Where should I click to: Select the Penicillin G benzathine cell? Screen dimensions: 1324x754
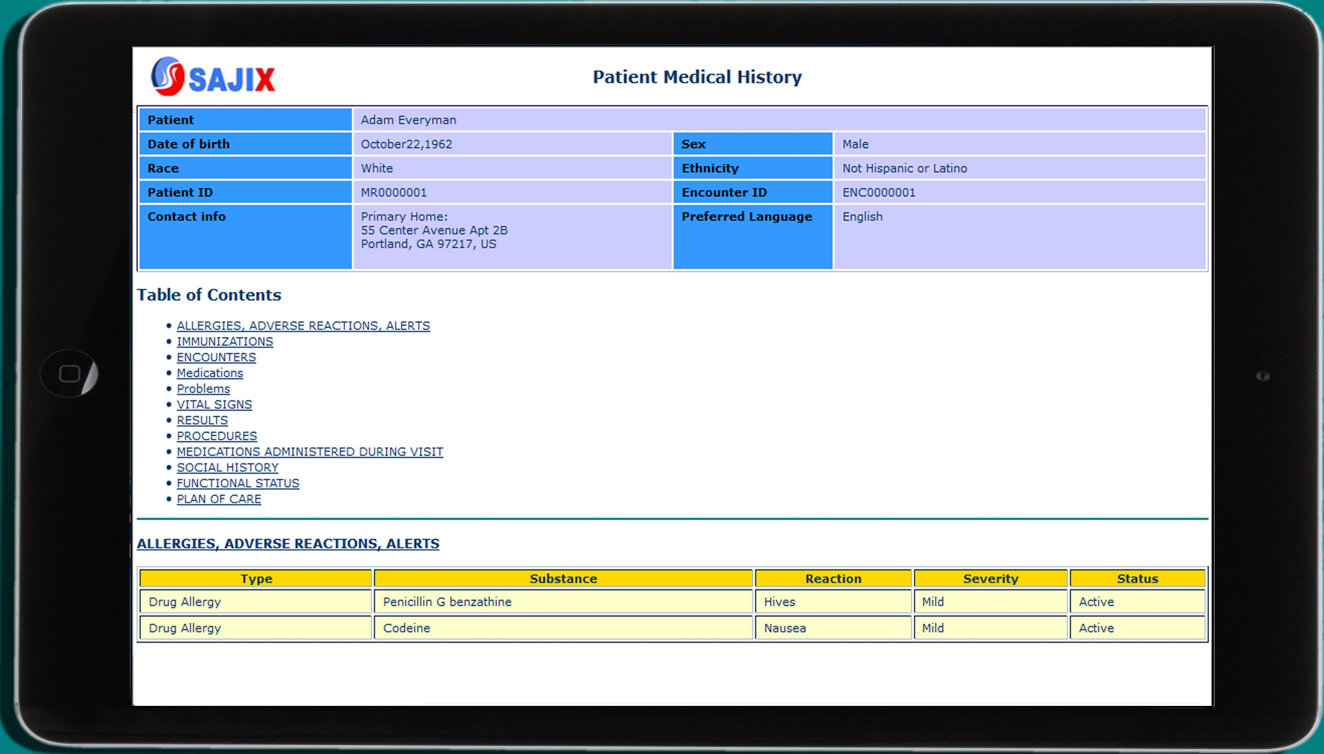[x=447, y=602]
